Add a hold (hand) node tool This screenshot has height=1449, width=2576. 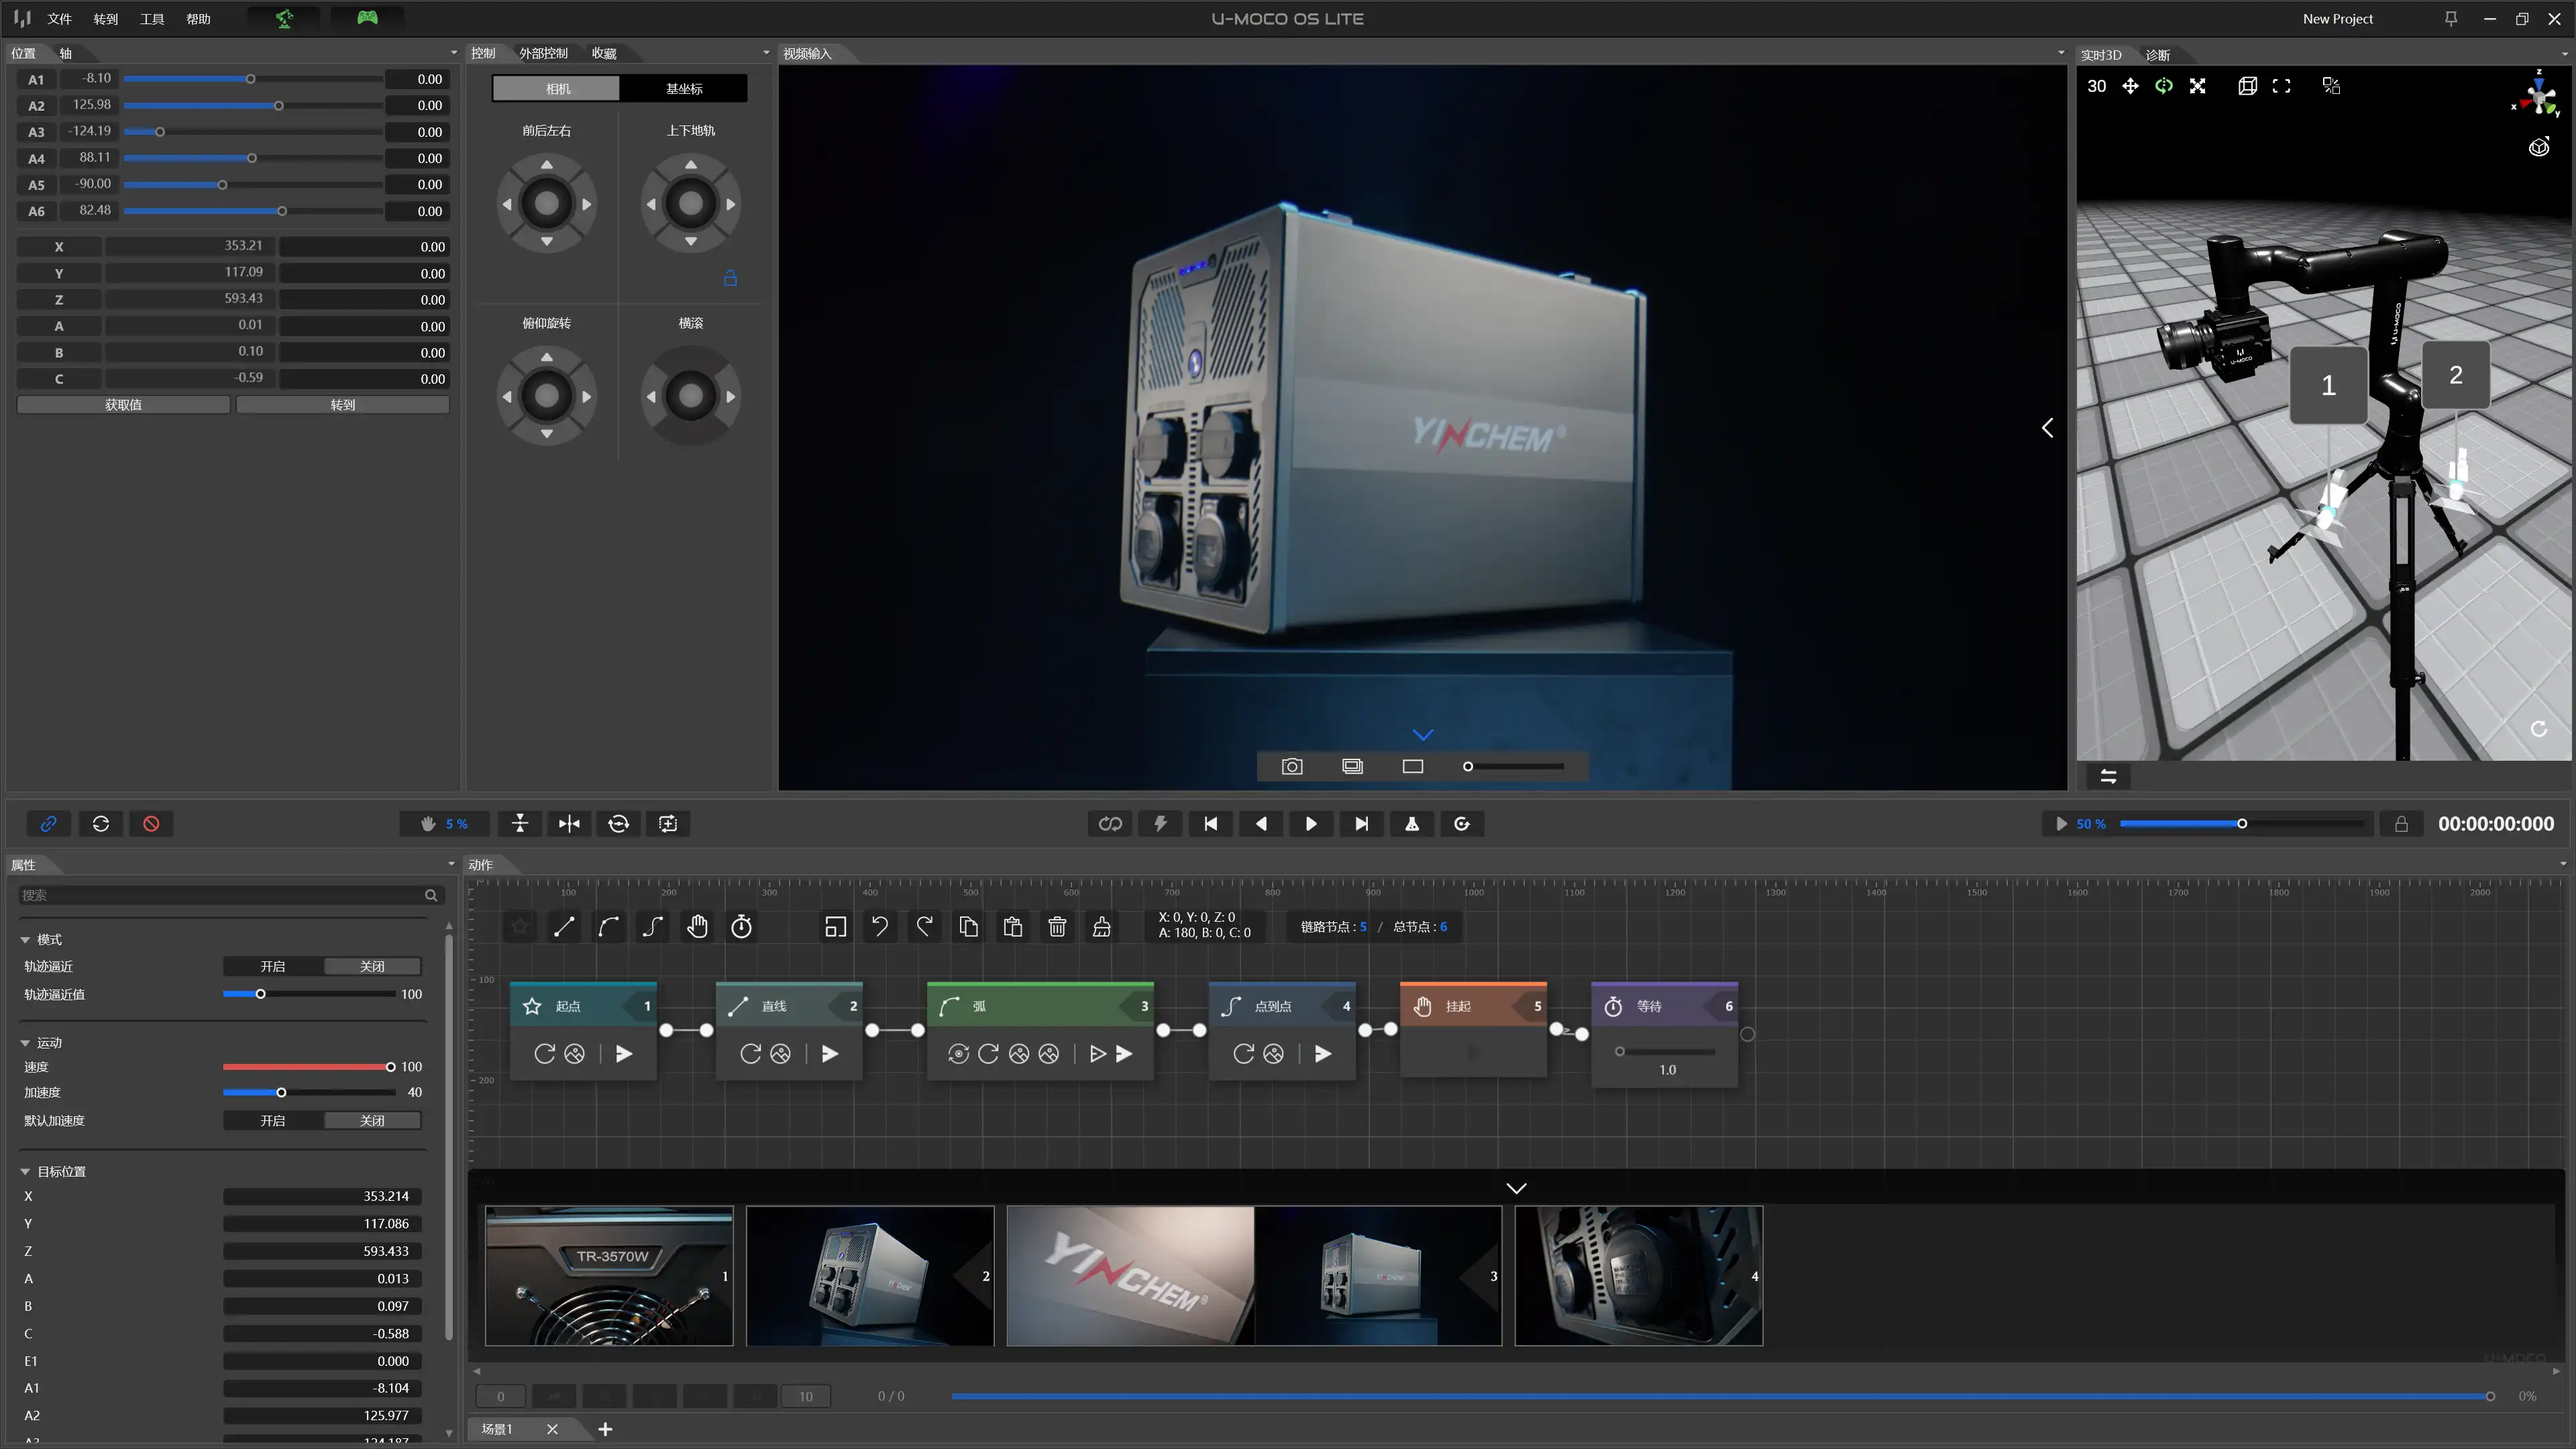[x=697, y=927]
